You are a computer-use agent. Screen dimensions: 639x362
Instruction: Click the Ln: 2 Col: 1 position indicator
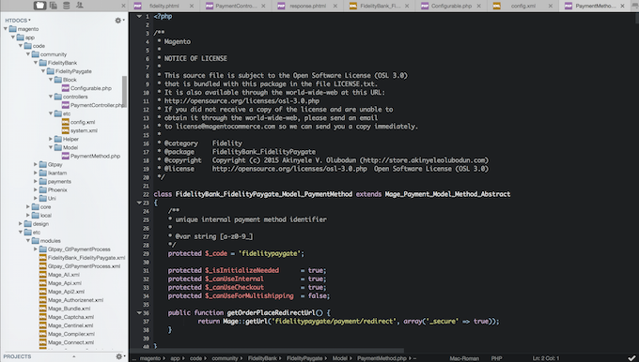coord(546,358)
